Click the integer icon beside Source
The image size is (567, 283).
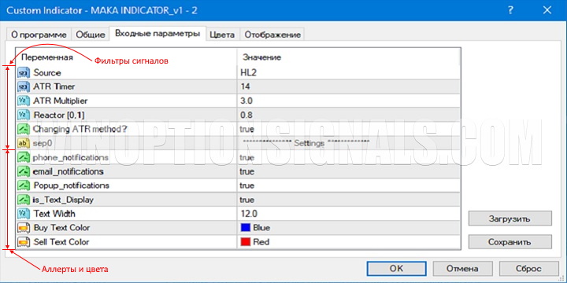point(24,72)
